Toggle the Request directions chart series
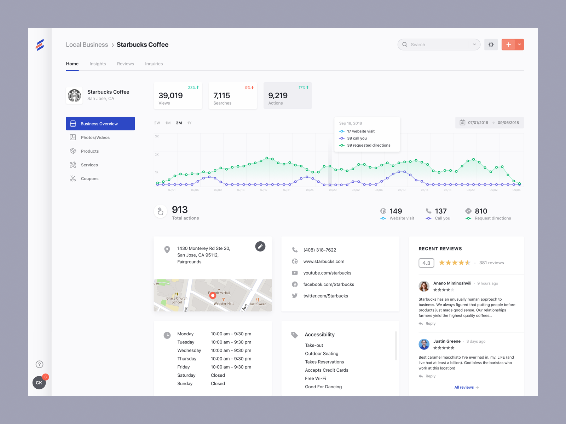 click(488, 218)
